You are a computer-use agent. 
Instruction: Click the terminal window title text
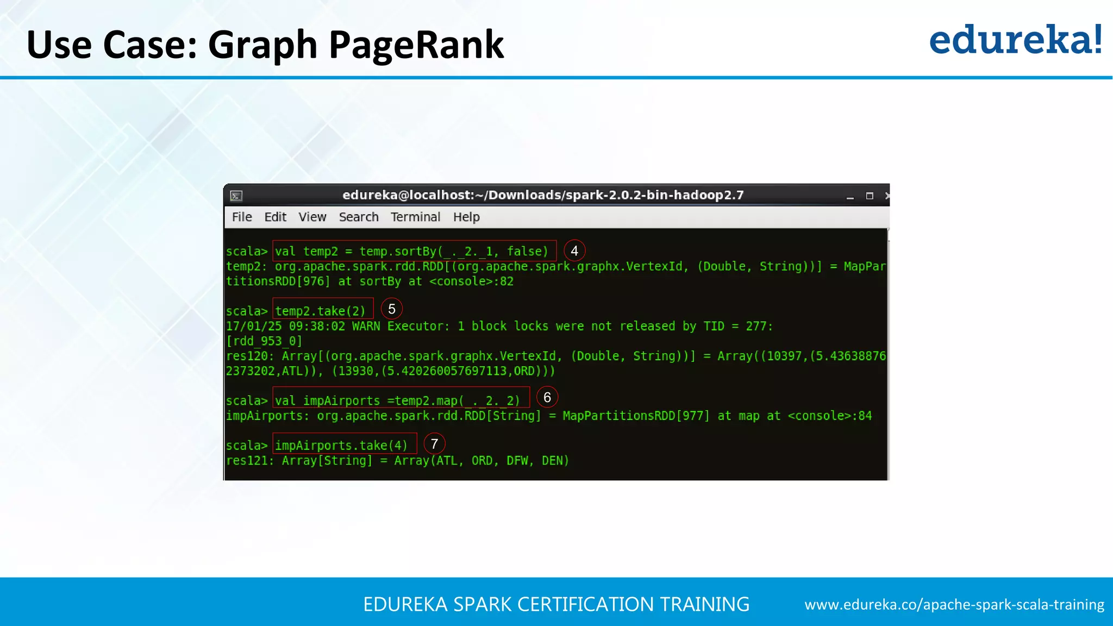543,195
